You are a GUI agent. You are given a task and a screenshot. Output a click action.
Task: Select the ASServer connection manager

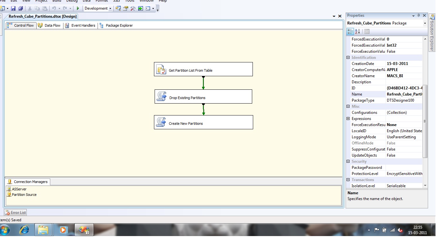point(19,189)
